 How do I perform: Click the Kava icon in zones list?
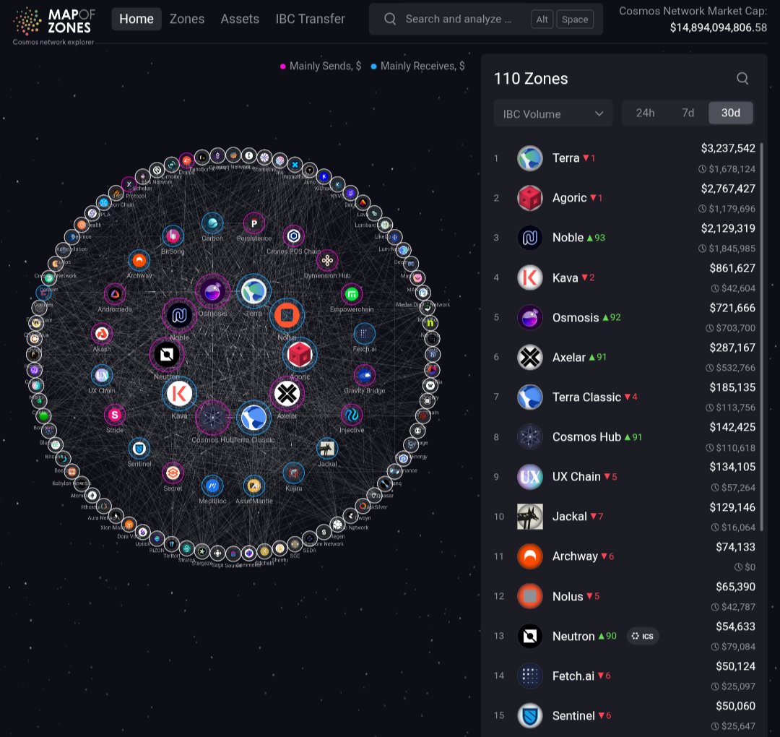click(x=530, y=277)
